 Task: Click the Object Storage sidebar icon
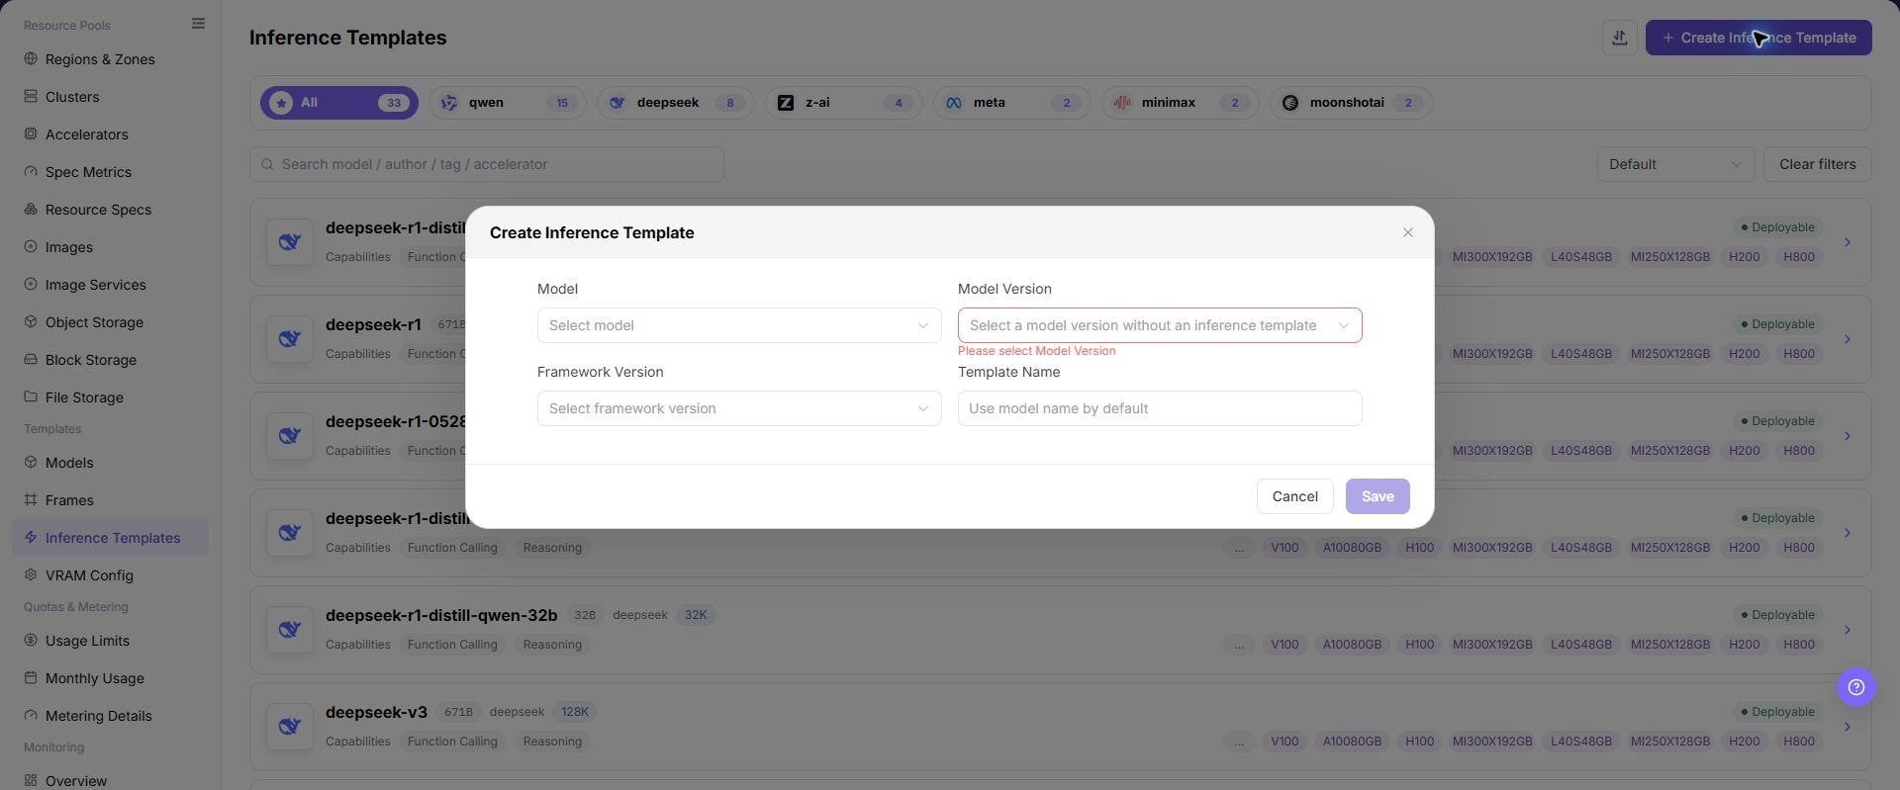tap(31, 321)
